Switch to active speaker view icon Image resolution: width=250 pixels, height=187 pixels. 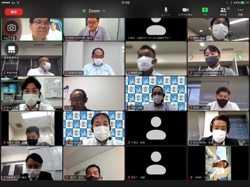(x=11, y=49)
